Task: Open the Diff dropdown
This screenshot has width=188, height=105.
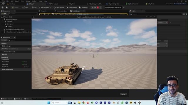Action: [26, 7]
